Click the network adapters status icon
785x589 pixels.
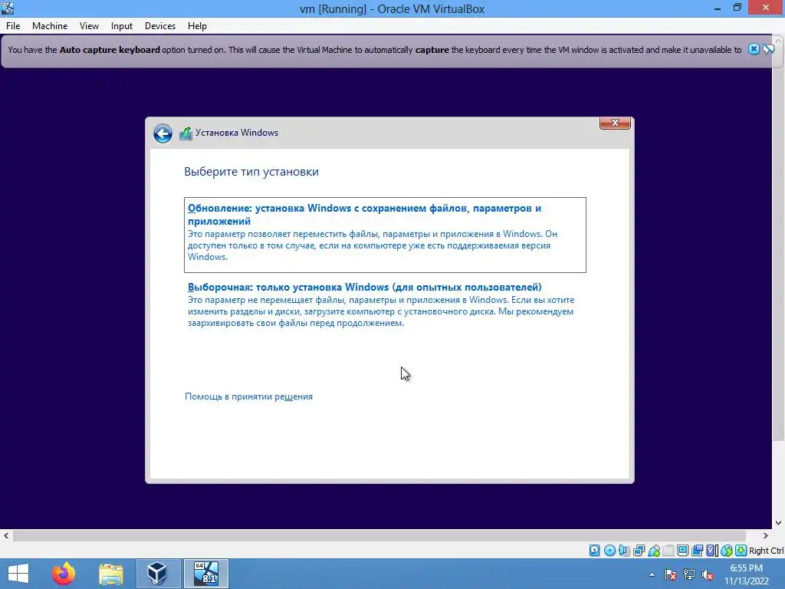[x=639, y=551]
